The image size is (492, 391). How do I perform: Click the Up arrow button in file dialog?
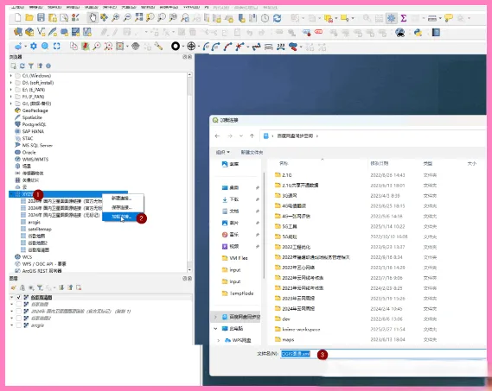point(252,136)
